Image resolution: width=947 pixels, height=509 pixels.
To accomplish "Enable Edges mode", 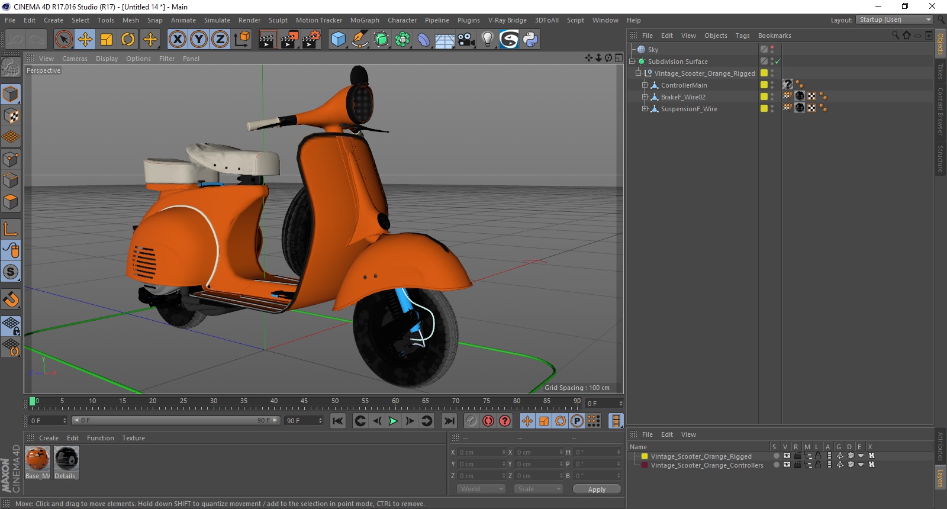I will (11, 181).
